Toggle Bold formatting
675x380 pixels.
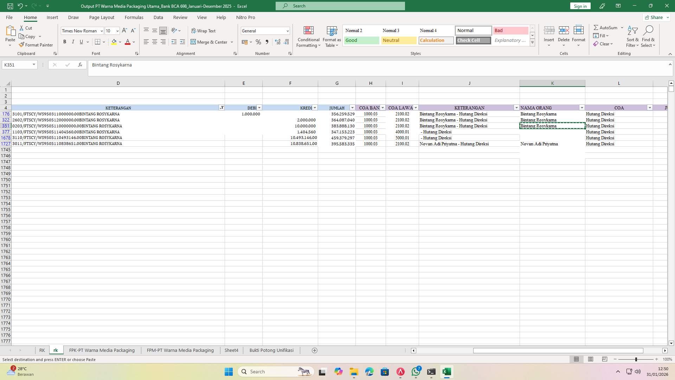pyautogui.click(x=65, y=42)
